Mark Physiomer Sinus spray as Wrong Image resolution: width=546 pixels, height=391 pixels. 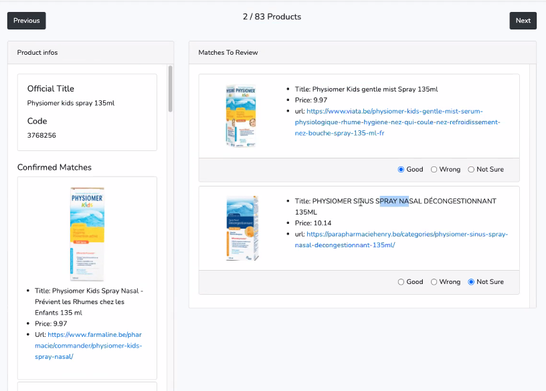[434, 282]
